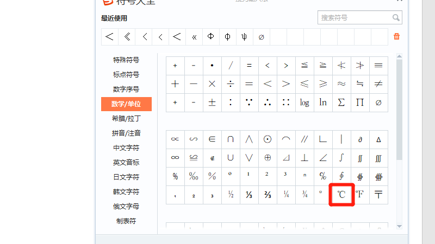The width and height of the screenshot is (435, 244).
Task: Select the plus-minus ± symbol
Action: 212,102
